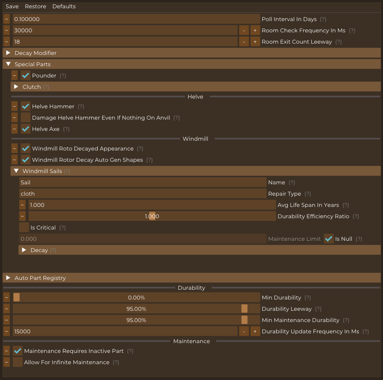Click the Avg Life Span In Years field
Viewport: 383px width, 380px height.
coord(152,205)
